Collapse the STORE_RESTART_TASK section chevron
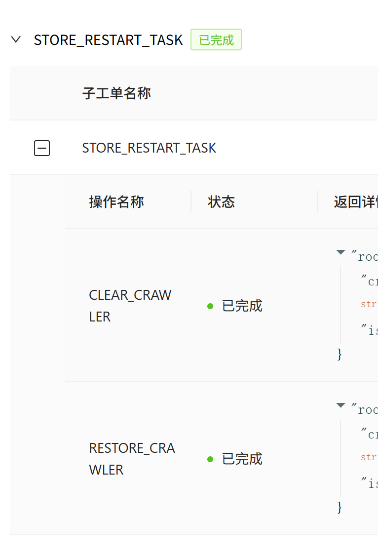378x559 pixels. click(x=16, y=40)
